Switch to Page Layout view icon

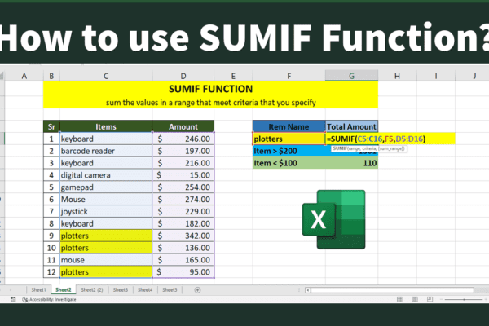click(x=415, y=299)
